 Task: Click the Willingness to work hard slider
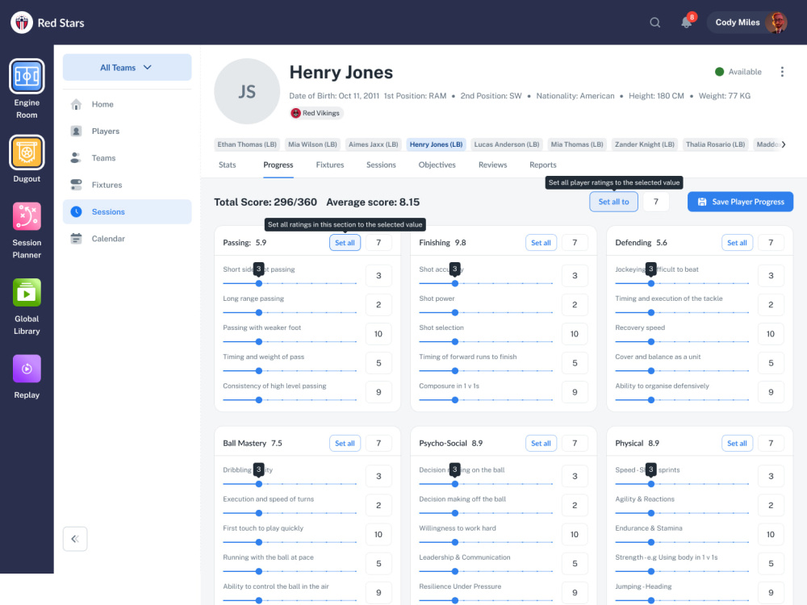(x=486, y=542)
